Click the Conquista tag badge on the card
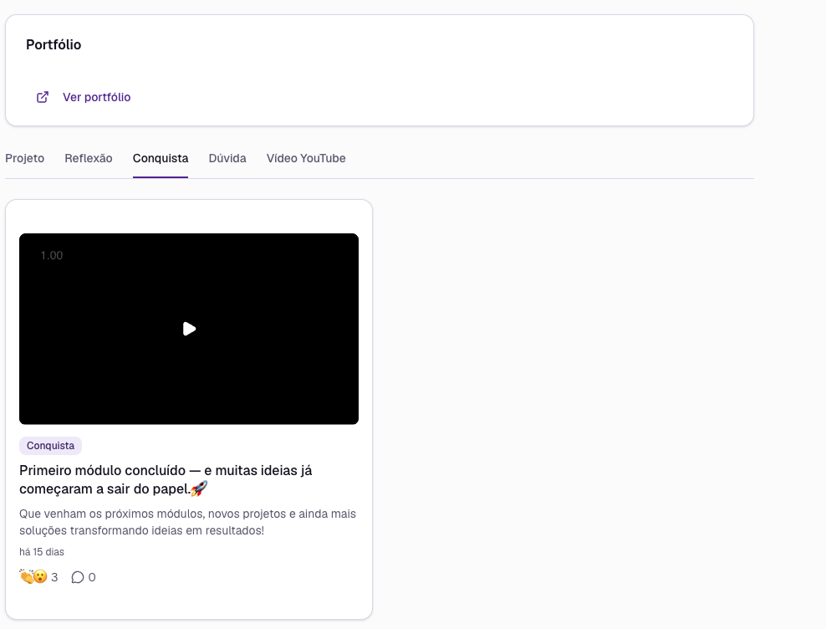The image size is (826, 629). pyautogui.click(x=50, y=446)
